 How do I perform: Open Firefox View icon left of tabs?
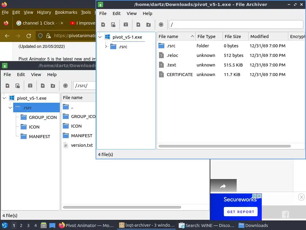[6, 23]
